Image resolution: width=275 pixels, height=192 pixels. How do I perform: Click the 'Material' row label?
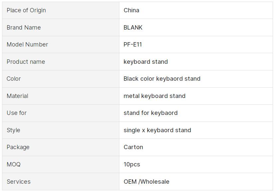[17, 96]
